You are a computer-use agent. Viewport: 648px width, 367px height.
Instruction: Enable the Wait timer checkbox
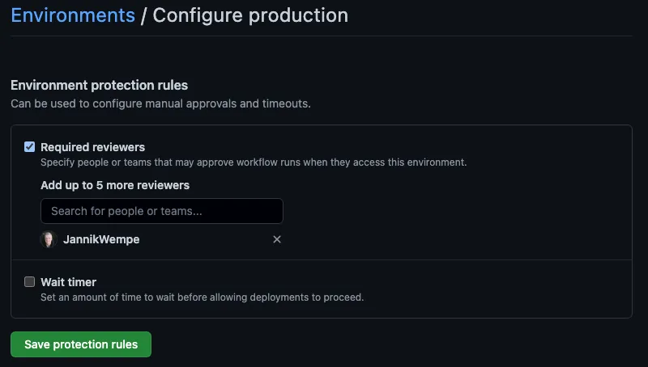tap(30, 282)
